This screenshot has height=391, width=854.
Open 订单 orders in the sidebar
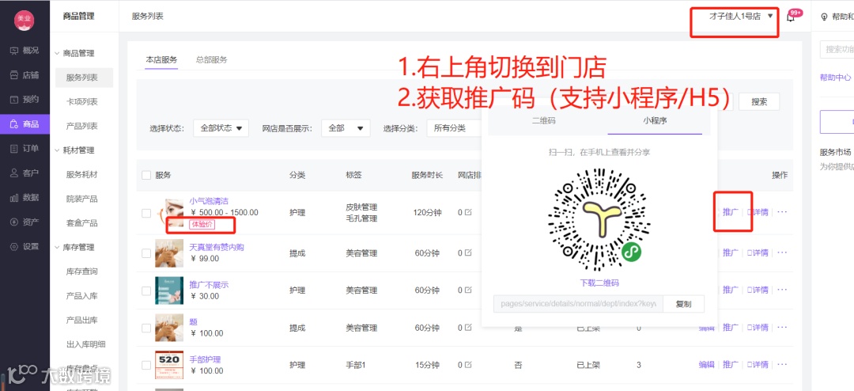click(x=25, y=149)
